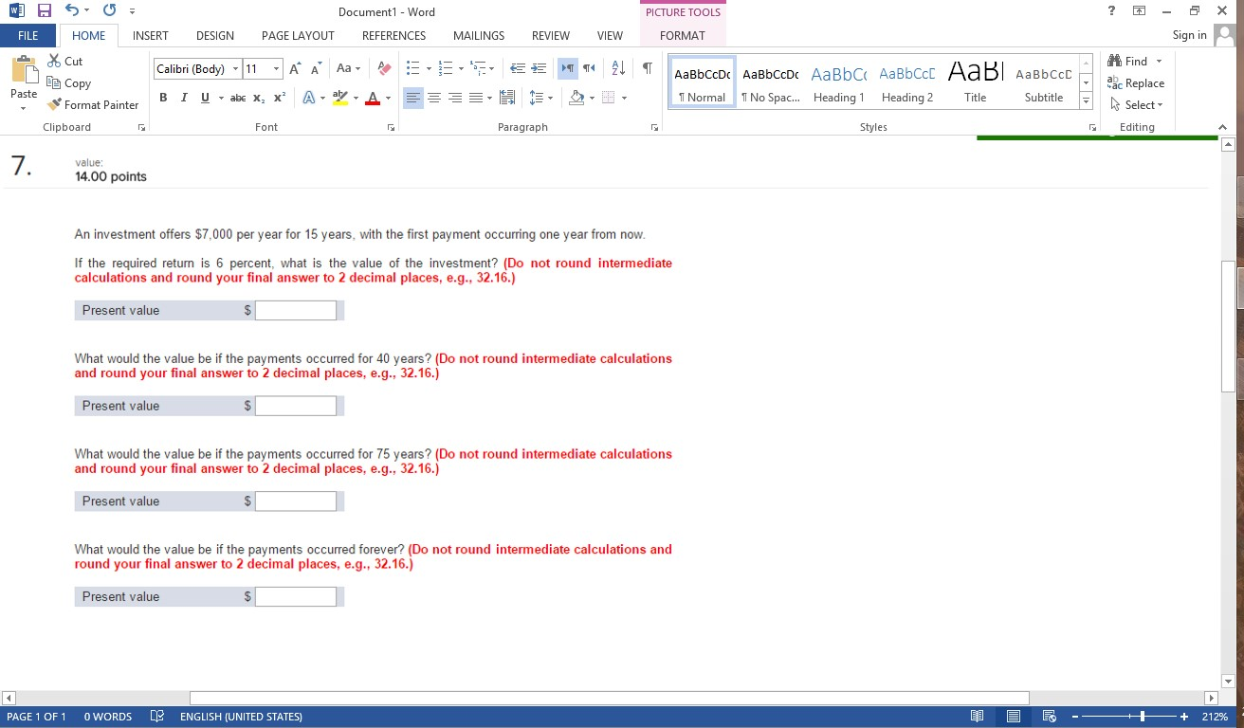The image size is (1244, 728).
Task: Increase paragraph indent
Action: pos(537,68)
